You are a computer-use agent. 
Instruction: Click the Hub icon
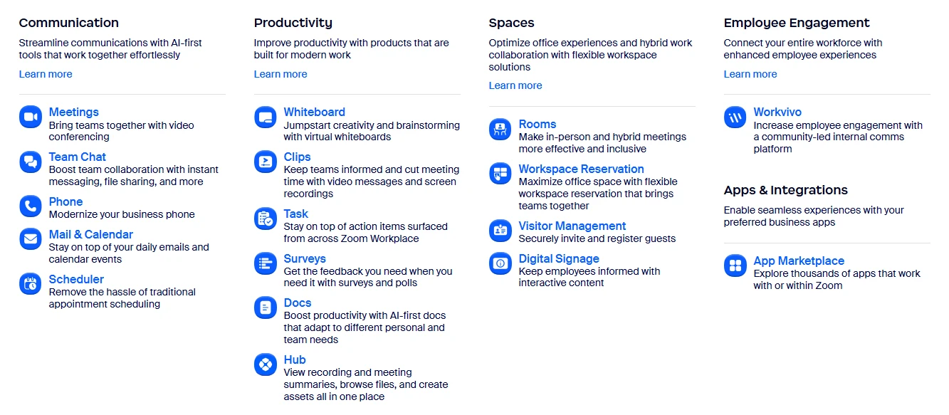click(x=266, y=364)
